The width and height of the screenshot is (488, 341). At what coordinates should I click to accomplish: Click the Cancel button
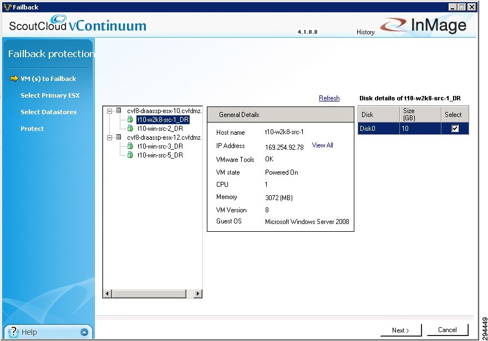click(447, 330)
